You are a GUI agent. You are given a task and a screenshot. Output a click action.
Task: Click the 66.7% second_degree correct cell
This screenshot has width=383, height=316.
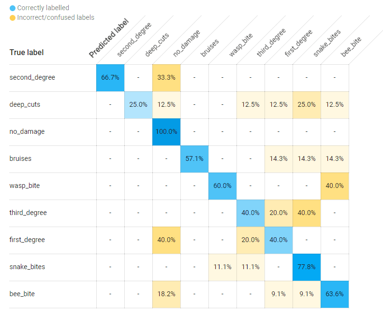coord(110,77)
